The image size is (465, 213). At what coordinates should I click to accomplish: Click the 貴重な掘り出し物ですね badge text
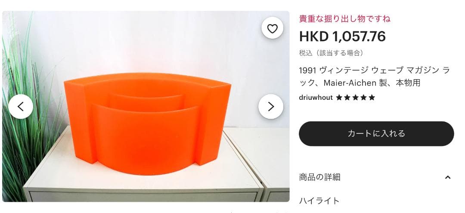tap(344, 19)
